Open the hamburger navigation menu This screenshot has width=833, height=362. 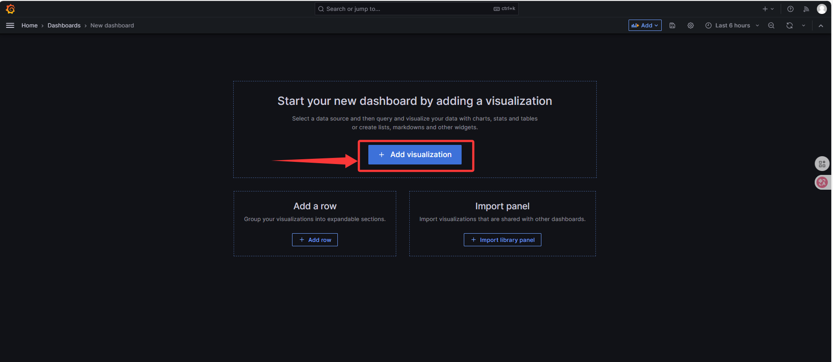coord(10,26)
